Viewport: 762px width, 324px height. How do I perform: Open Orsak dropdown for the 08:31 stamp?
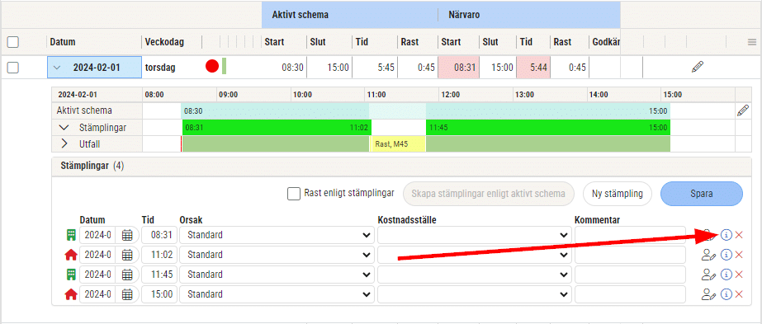[x=277, y=235]
